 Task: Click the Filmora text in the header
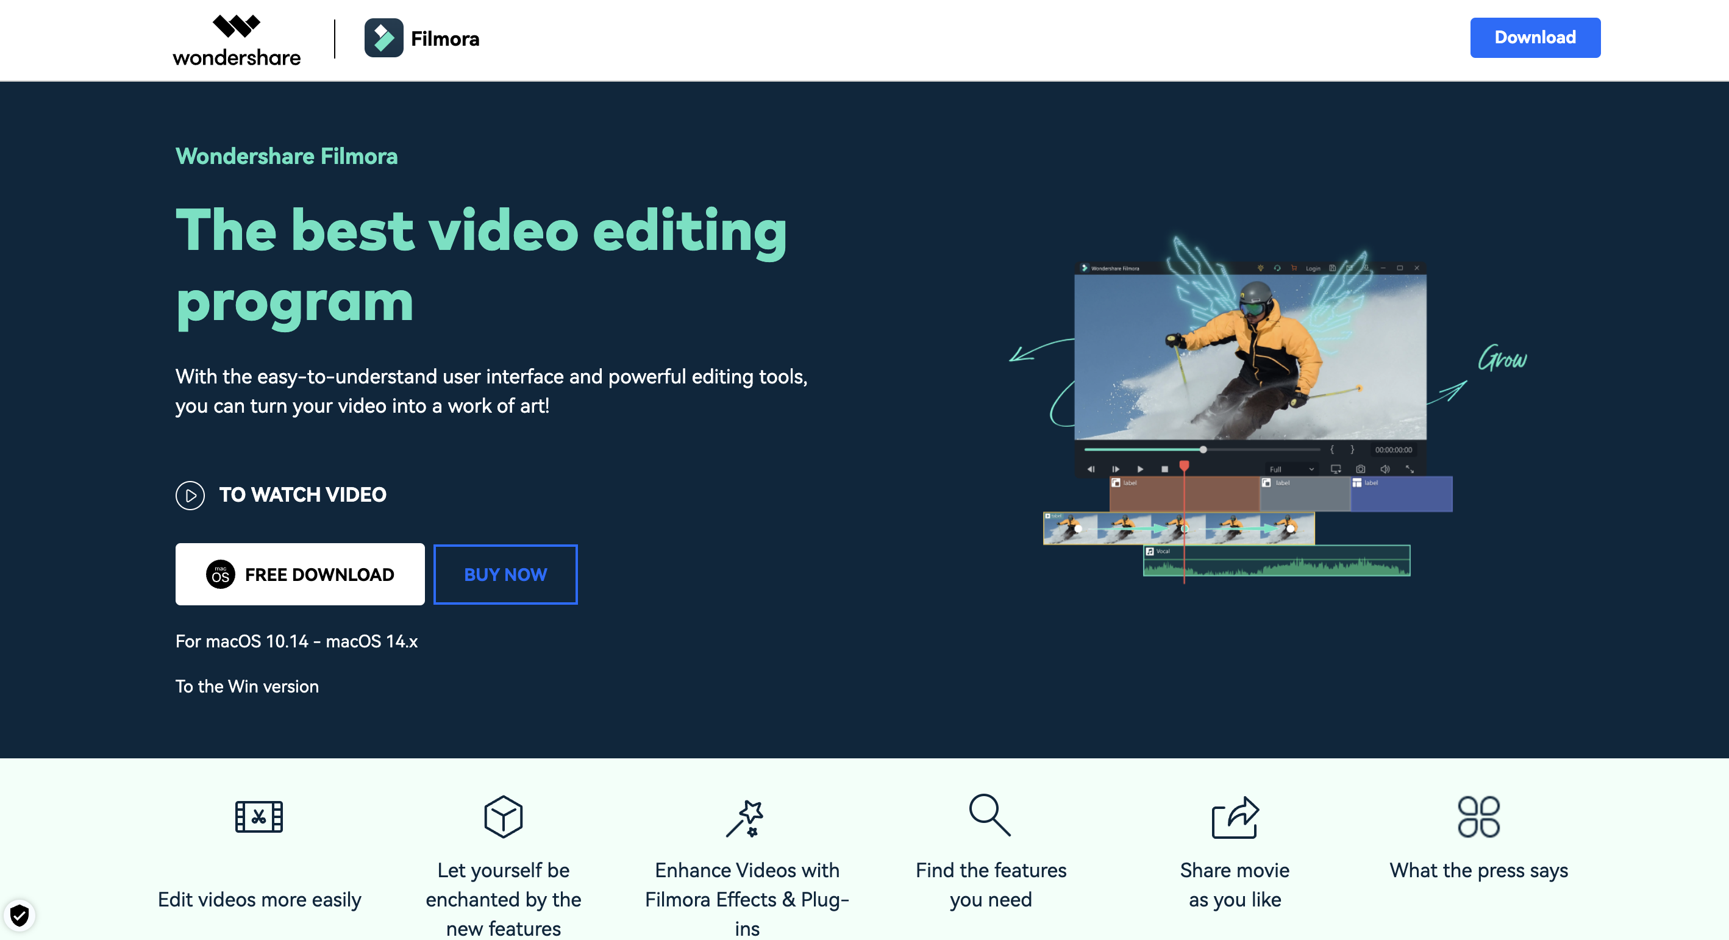click(445, 39)
